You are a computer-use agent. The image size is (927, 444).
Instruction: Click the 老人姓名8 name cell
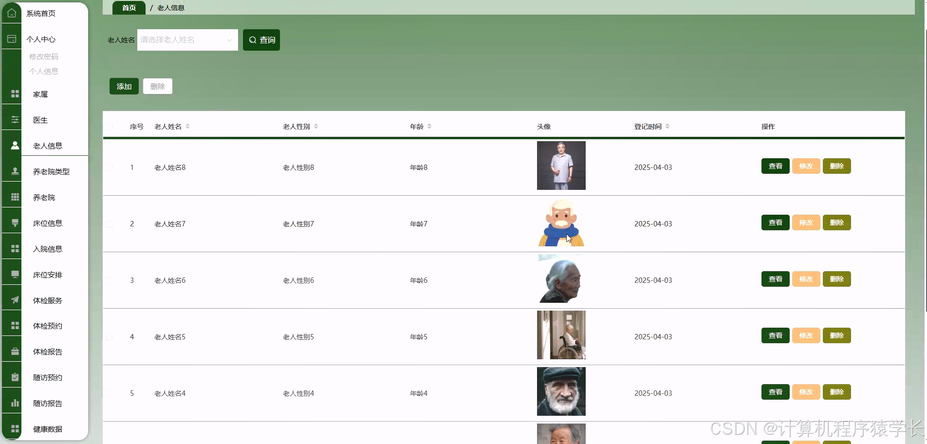[x=170, y=167]
